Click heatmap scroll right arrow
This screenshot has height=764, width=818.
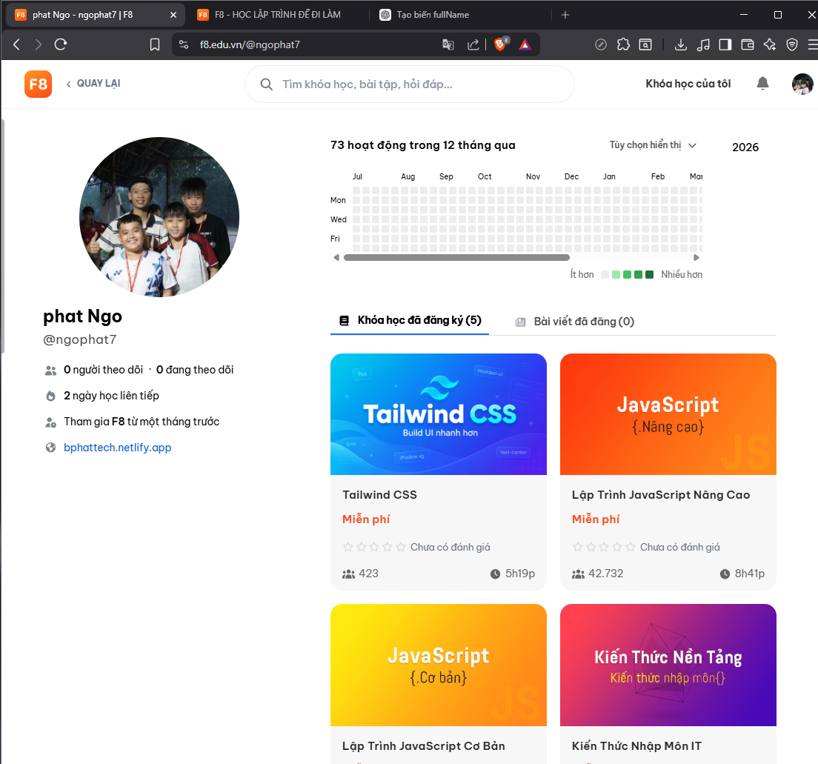696,257
